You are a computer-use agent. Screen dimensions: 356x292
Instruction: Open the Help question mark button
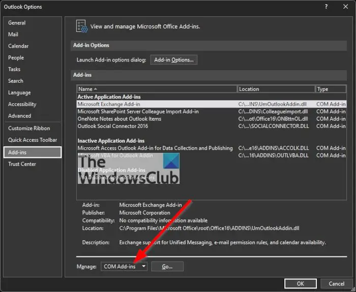327,7
